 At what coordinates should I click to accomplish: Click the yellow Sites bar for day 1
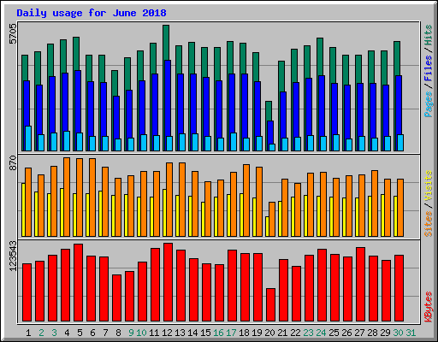click(23, 210)
